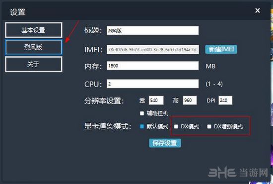
Task: Edit the 宽 width field
Action: (x=156, y=100)
